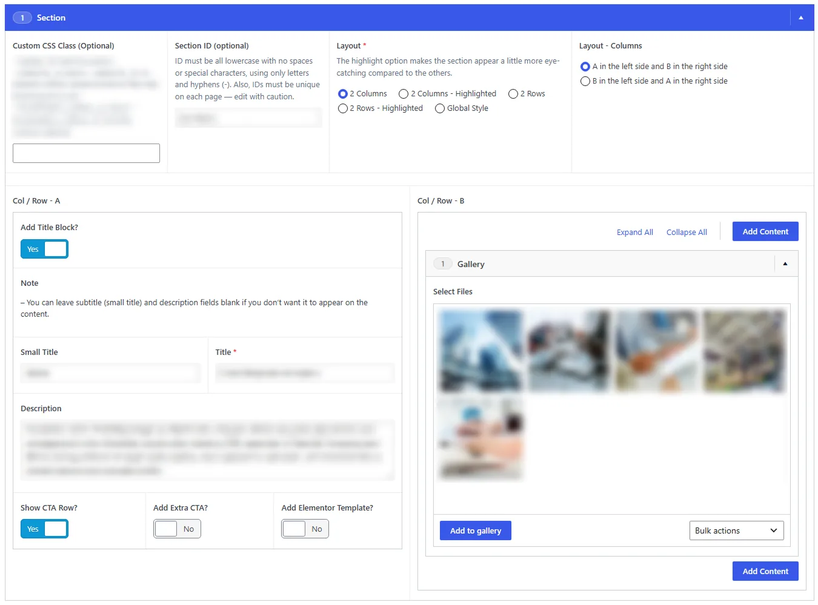This screenshot has width=818, height=605.
Task: Click the bottom Add Content button
Action: tap(765, 571)
